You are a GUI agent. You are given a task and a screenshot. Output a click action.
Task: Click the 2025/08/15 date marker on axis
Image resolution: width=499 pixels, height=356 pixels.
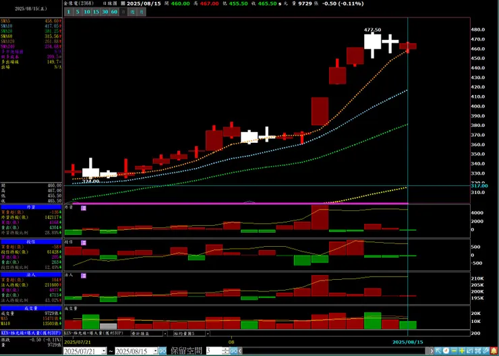pyautogui.click(x=408, y=342)
